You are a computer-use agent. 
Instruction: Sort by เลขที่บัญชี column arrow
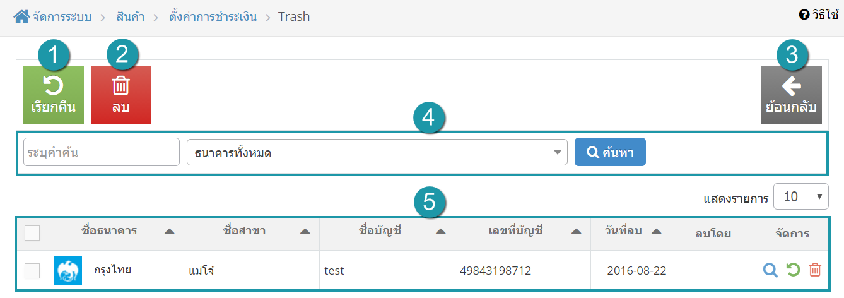(576, 232)
